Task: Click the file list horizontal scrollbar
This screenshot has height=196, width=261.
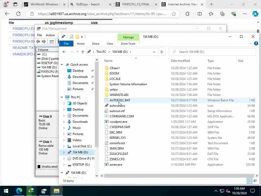Action: tap(179, 176)
